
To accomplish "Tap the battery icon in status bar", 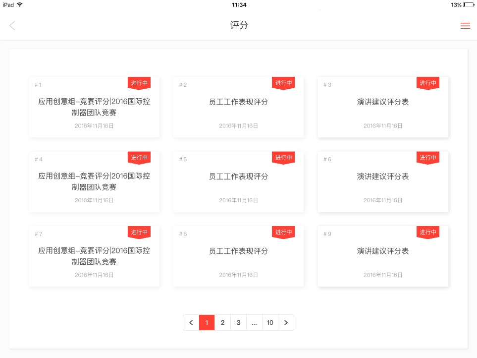I will (469, 5).
